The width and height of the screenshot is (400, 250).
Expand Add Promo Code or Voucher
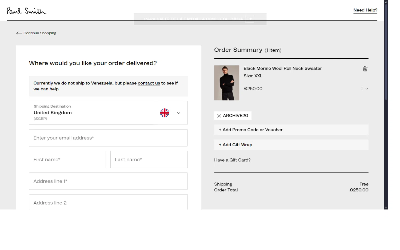[250, 130]
